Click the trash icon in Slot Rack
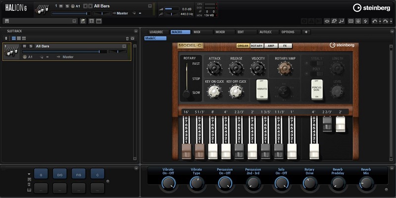 pos(127,38)
